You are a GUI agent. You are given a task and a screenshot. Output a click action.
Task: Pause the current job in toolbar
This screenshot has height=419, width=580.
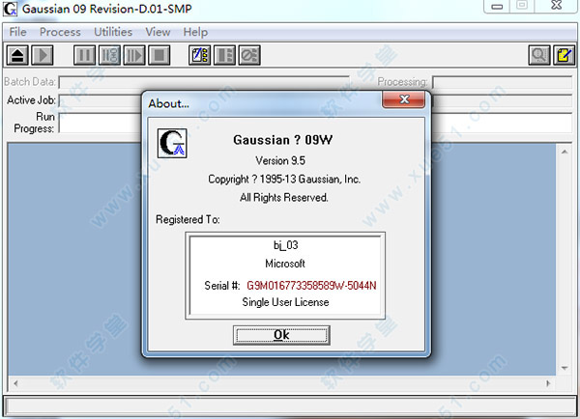click(84, 55)
